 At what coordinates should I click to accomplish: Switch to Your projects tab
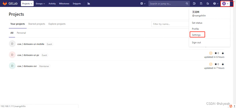18,24
